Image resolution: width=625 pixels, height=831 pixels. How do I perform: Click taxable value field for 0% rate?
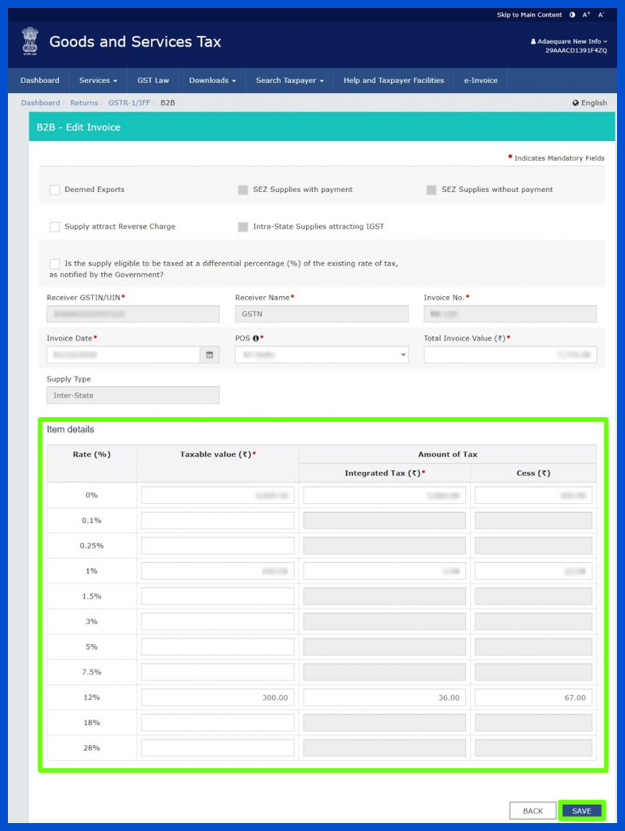point(218,495)
